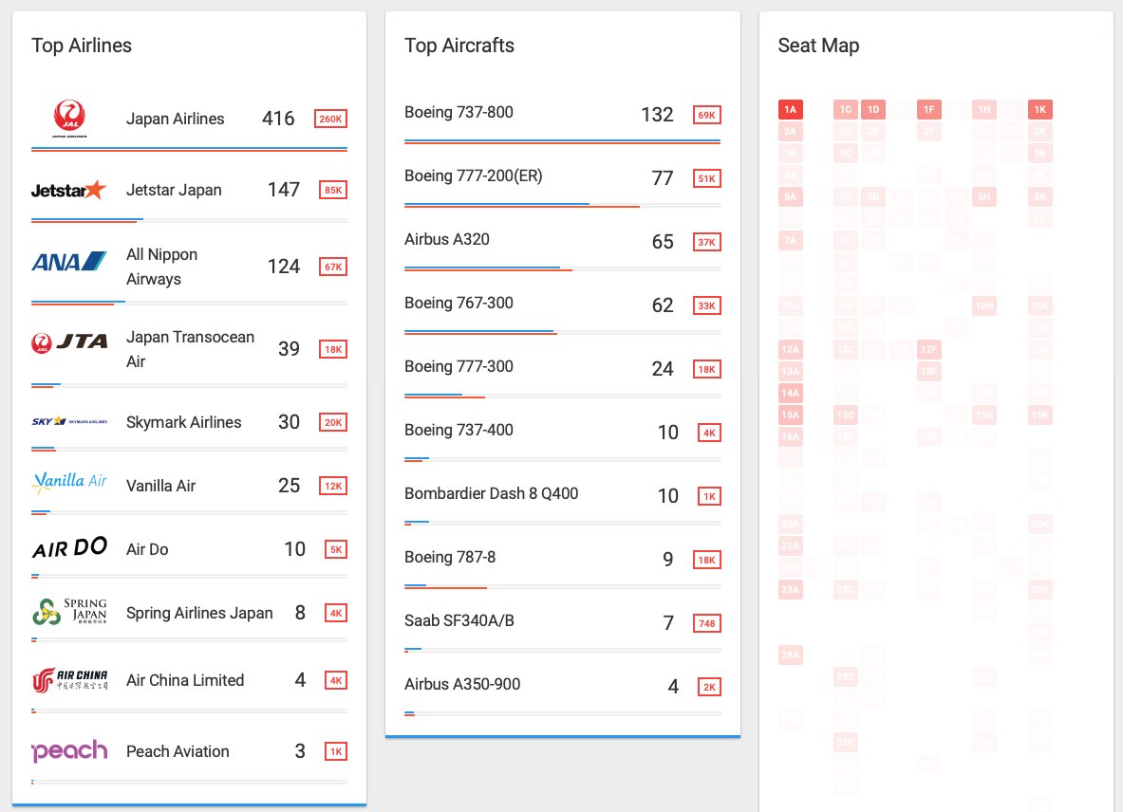Select seat 1D in the seat map
This screenshot has height=812, width=1123.
tap(873, 109)
